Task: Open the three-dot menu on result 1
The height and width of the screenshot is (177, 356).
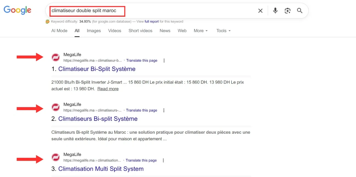Action: click(x=164, y=60)
